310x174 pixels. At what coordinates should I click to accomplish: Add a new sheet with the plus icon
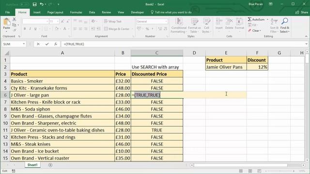click(x=50, y=165)
